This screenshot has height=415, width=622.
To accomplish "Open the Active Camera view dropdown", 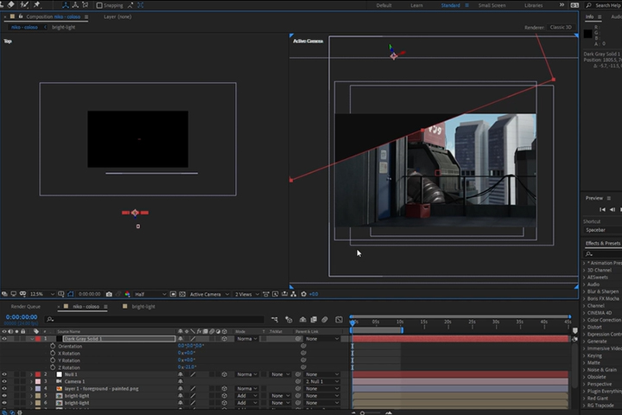I will [209, 294].
